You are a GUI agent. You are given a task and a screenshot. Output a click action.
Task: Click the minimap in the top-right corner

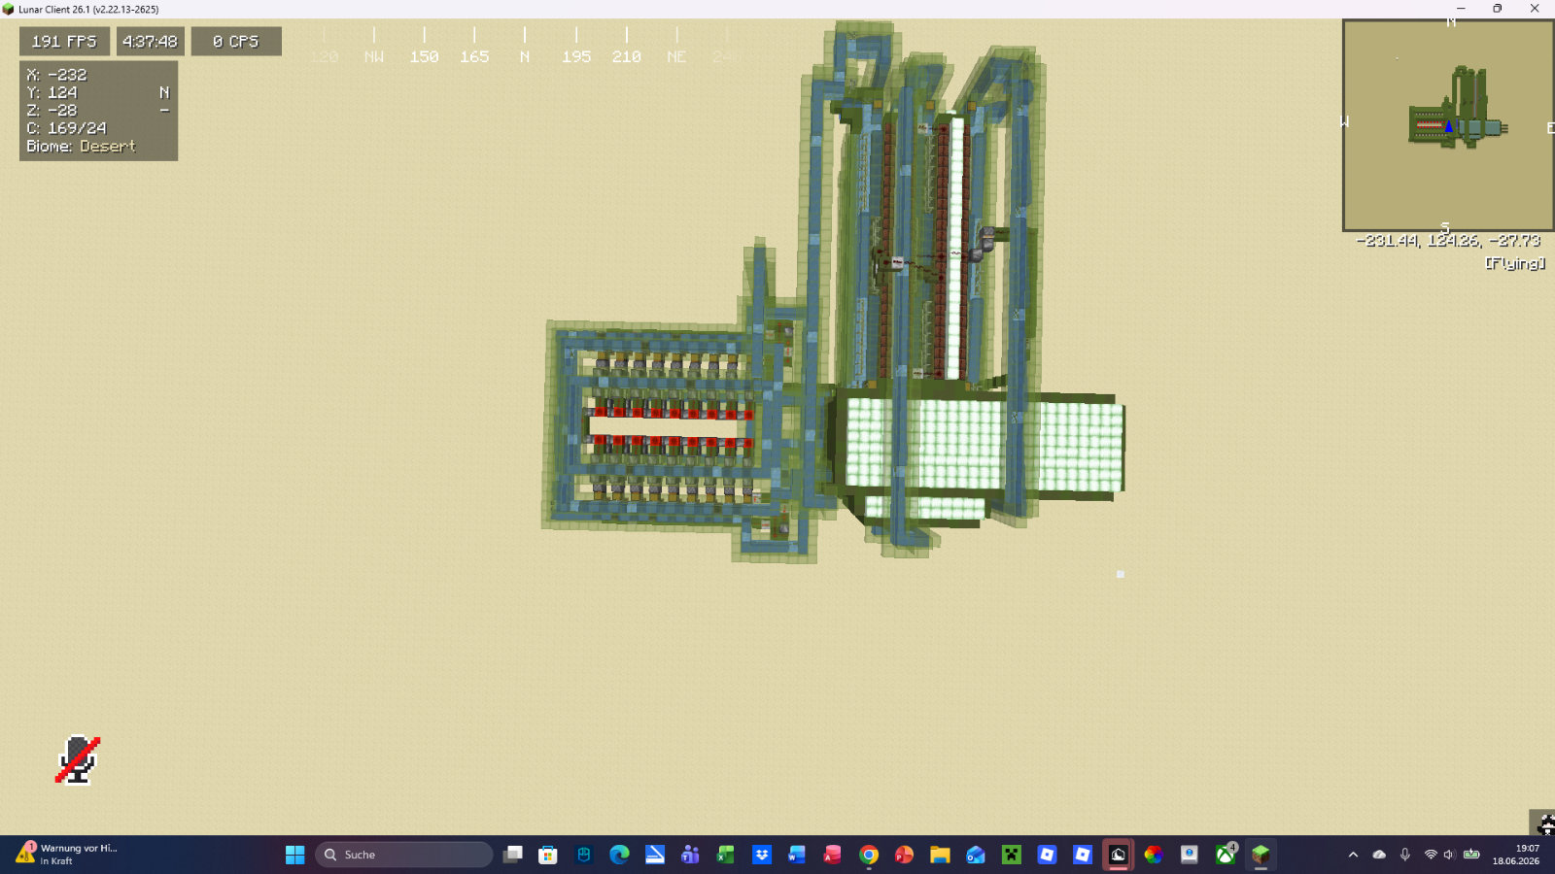click(1448, 124)
